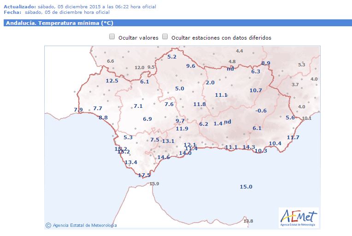Click the 12.5 station value
352x236 pixels.
(112, 81)
